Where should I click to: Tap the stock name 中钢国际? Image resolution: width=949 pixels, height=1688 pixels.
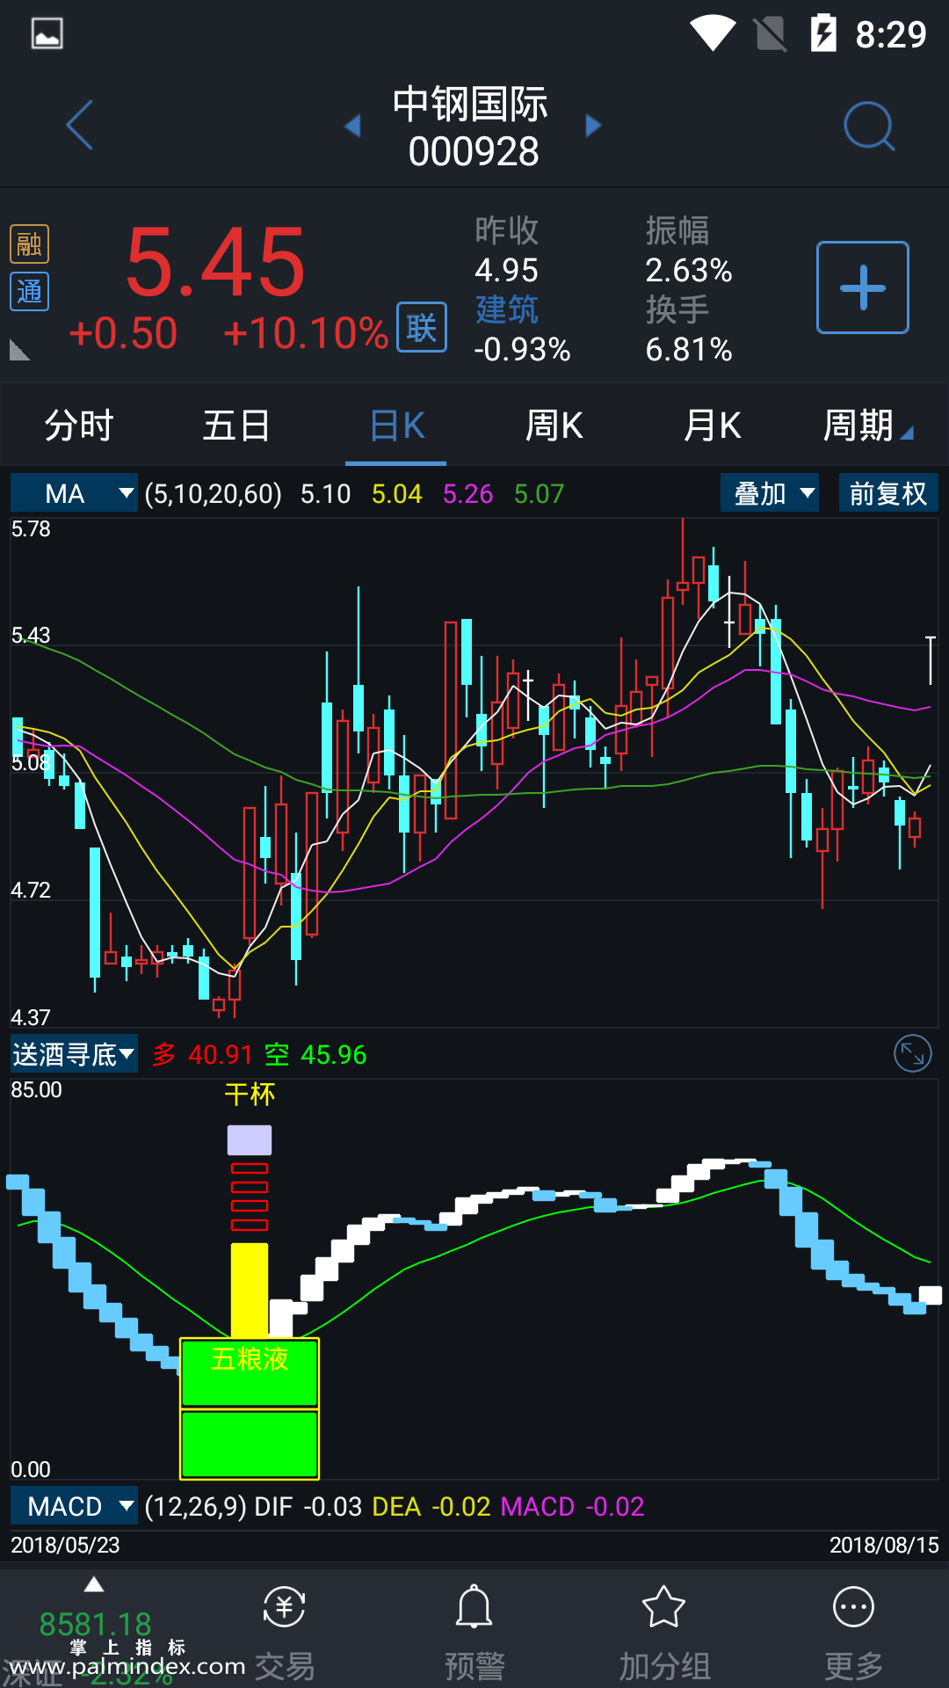point(470,105)
